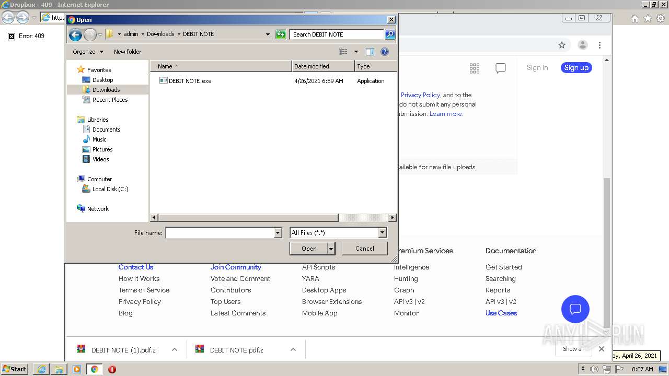Click the Search DEBIT NOTE field
The image size is (669, 376).
click(x=337, y=34)
